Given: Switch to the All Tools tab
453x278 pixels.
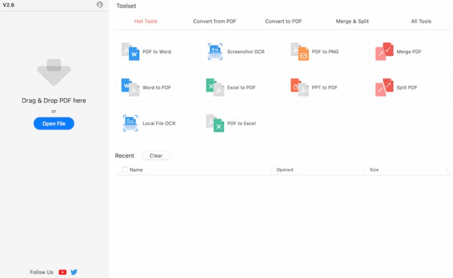Looking at the screenshot, I should click(421, 21).
